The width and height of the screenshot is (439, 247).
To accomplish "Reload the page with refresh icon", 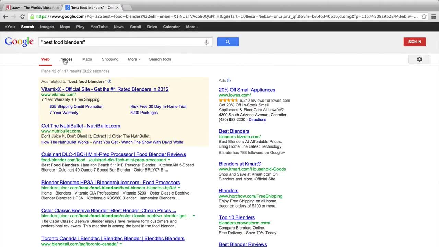I will (22, 16).
